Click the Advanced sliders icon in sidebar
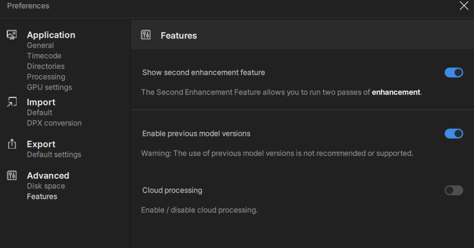The width and height of the screenshot is (474, 248). [x=12, y=176]
